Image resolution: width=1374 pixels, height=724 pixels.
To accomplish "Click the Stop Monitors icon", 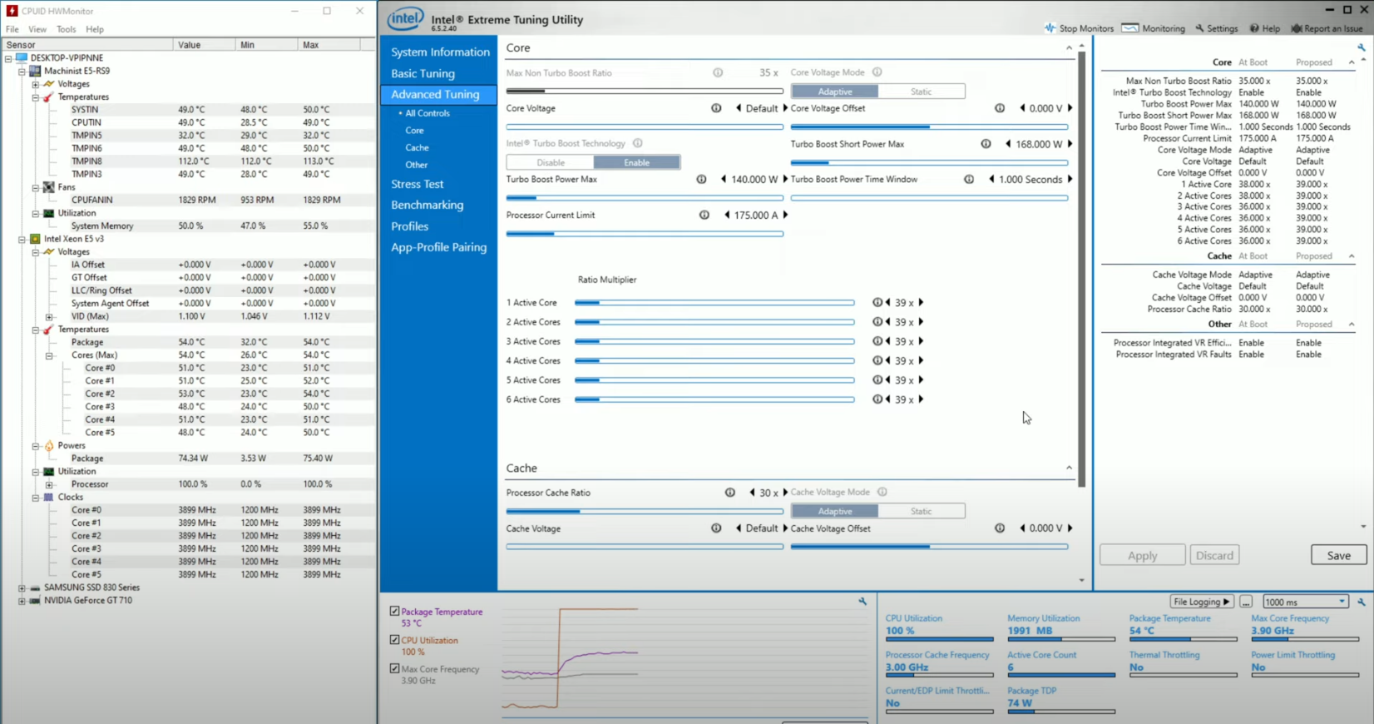I will [1050, 28].
